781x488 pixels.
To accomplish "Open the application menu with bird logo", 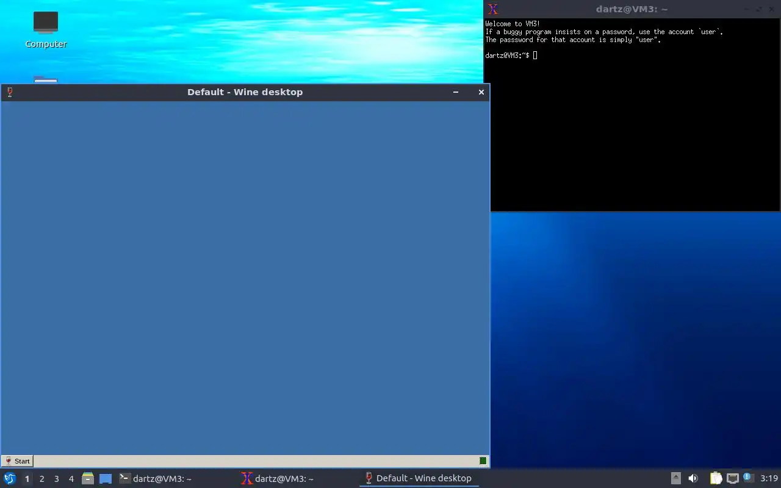I will [x=9, y=478].
